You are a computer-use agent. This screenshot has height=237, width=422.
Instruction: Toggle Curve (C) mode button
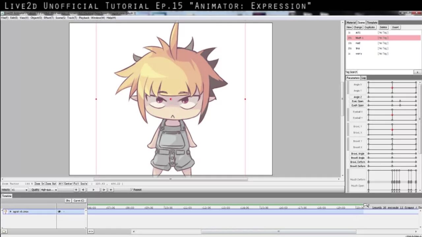[x=79, y=200]
